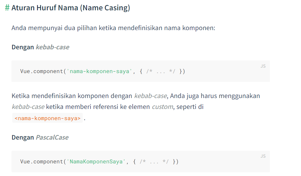Click the 'nama-komponen-saya' string in the code
301x176 pixels.
99,71
